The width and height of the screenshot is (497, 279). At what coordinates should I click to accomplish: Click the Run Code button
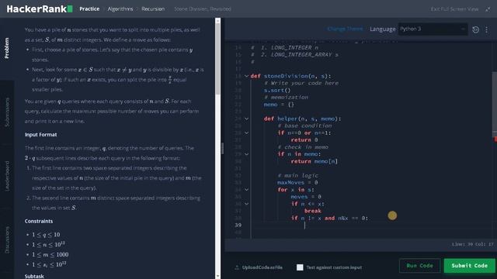coord(419,266)
